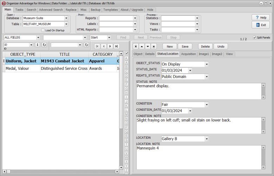The width and height of the screenshot is (274, 176).
Task: Move to first record in detail panel
Action: [x=136, y=46]
